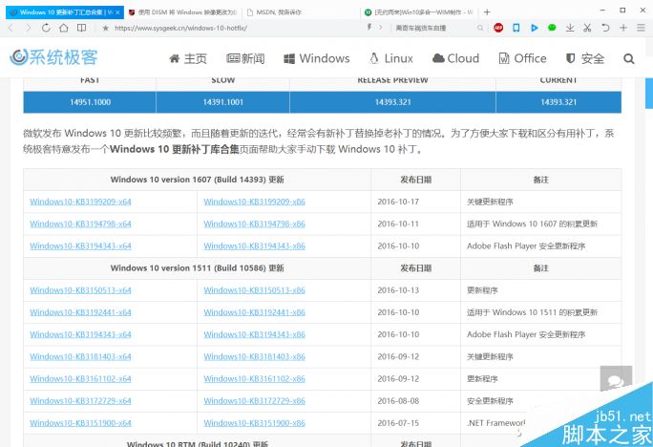Click the undo closed tab icon
Image resolution: width=653 pixels, height=447 pixels.
605,28
